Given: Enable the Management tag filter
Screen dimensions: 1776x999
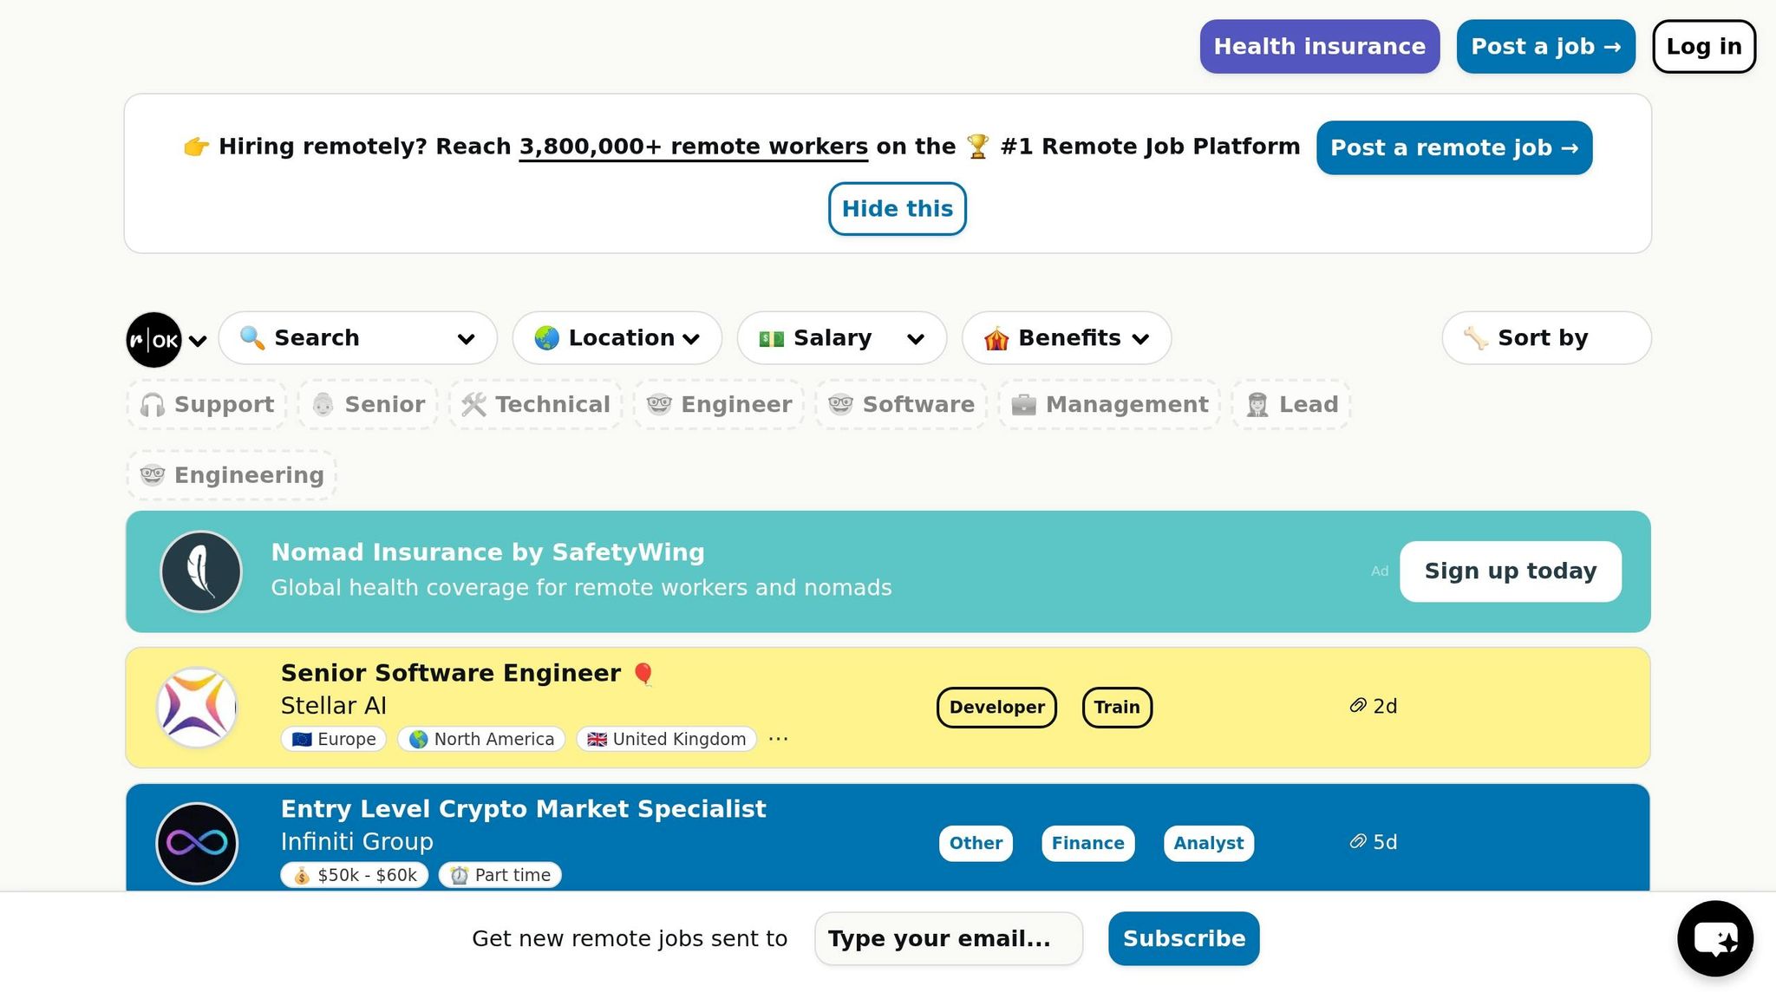Looking at the screenshot, I should click(1109, 405).
